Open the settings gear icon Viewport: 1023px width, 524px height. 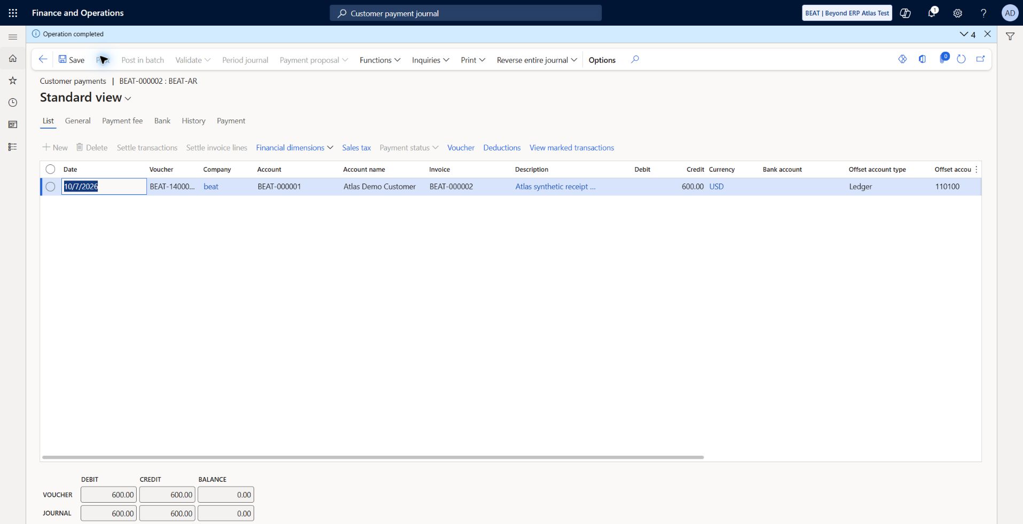[957, 13]
